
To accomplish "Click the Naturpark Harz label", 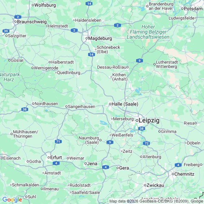I will pyautogui.click(x=9, y=77).
